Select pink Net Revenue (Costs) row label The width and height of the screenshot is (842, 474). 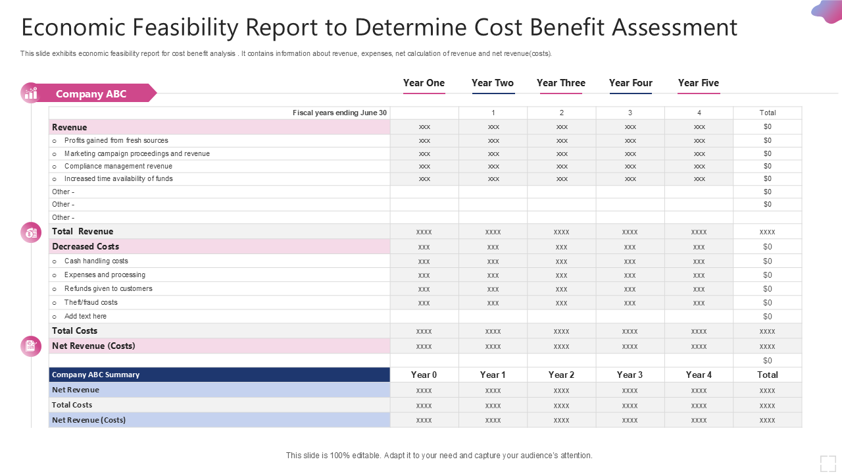(220, 346)
